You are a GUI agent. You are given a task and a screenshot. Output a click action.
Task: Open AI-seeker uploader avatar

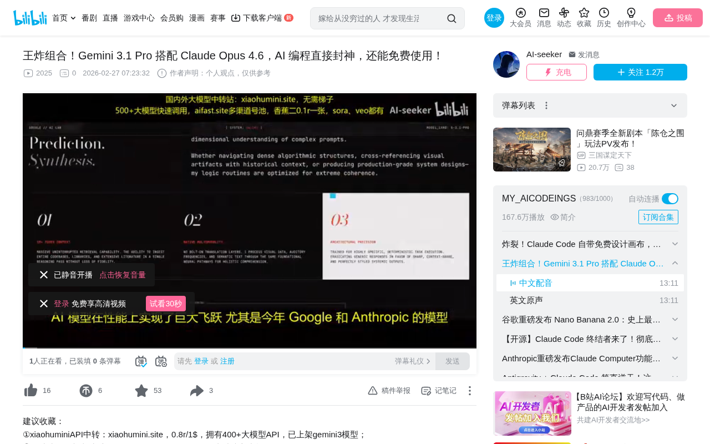(x=506, y=64)
